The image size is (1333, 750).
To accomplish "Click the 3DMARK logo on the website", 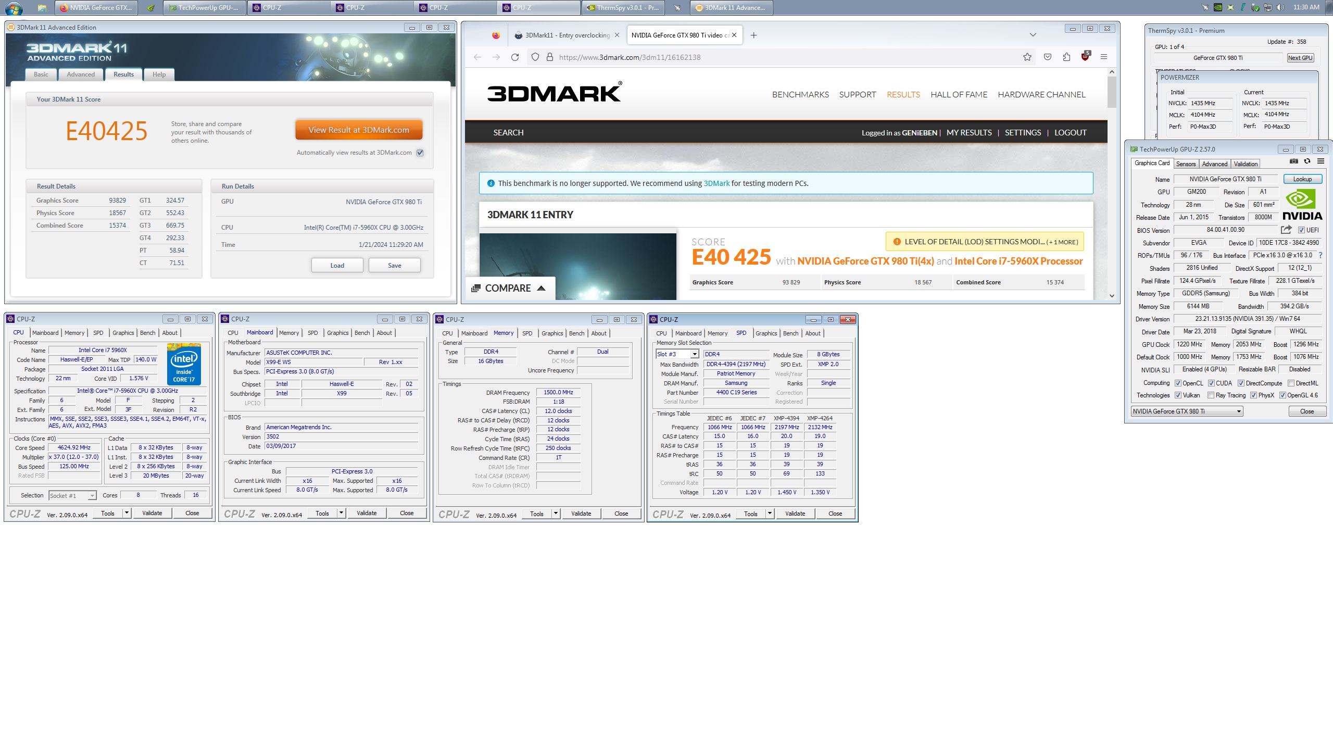I will coord(555,92).
